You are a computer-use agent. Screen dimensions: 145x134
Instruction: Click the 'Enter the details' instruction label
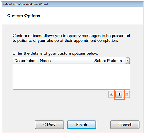[x=55, y=53]
